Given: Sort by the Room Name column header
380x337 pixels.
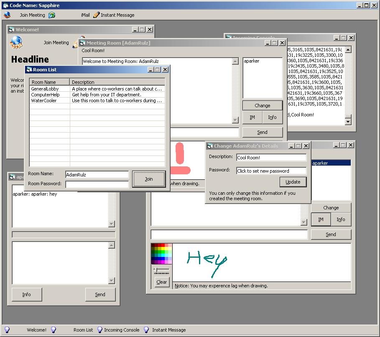Looking at the screenshot, I should [49, 82].
